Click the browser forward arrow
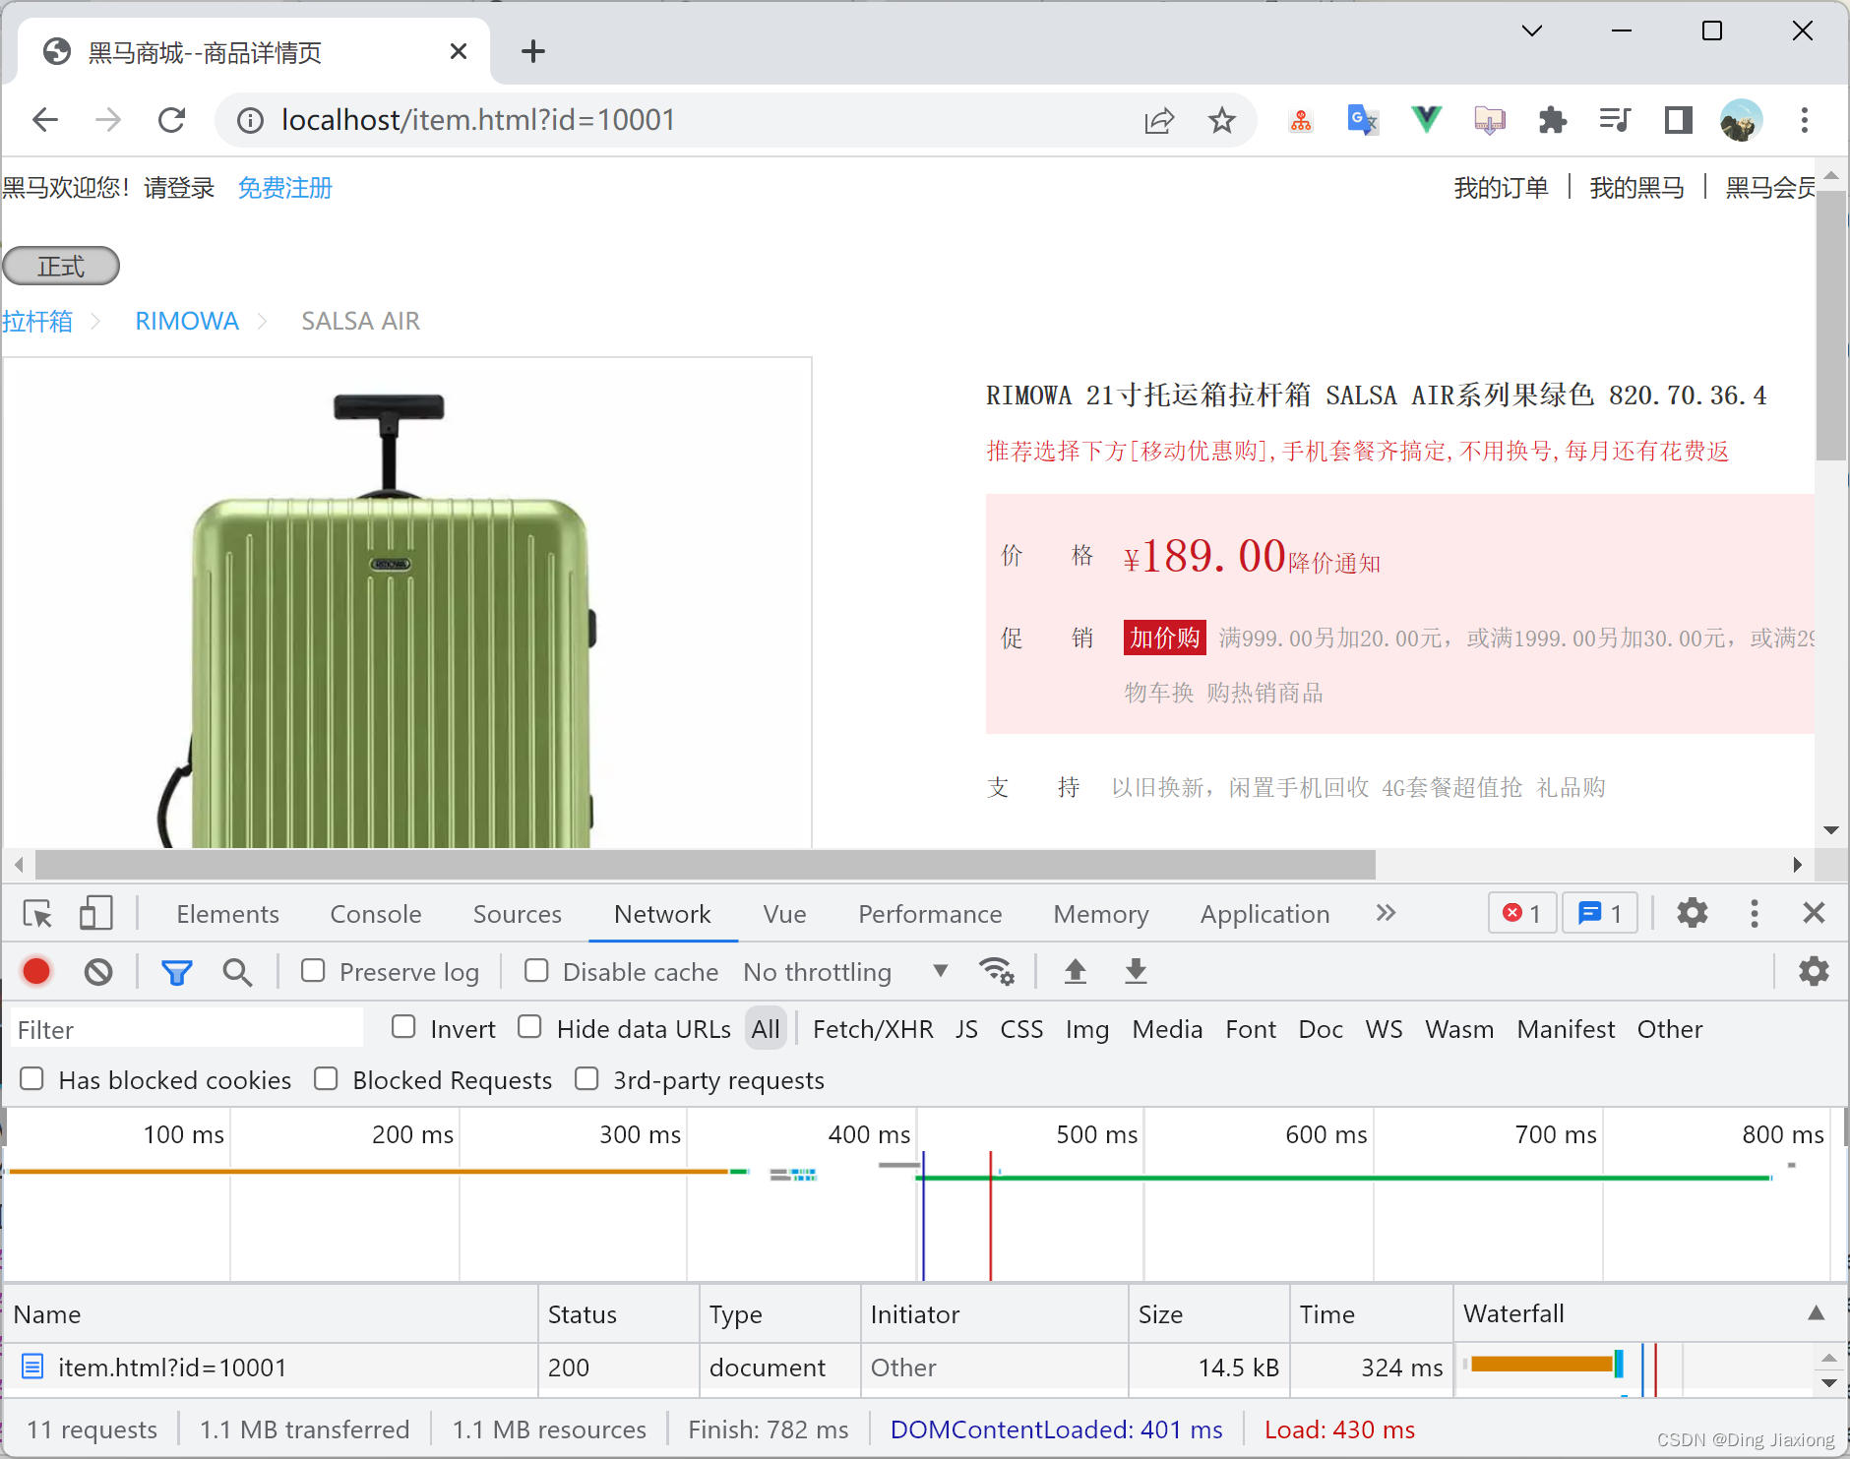 coord(108,120)
